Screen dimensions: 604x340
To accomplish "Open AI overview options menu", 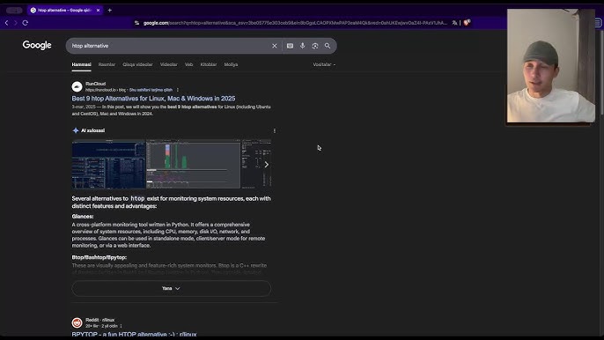I will (275, 130).
